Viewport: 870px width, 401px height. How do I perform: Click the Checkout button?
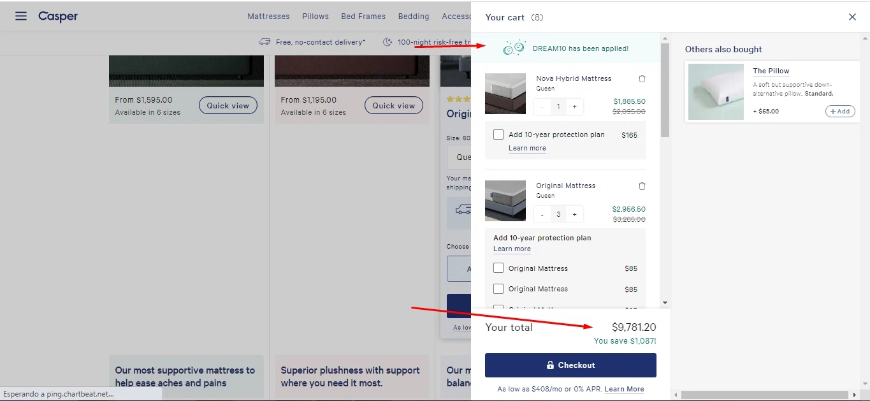coord(570,365)
